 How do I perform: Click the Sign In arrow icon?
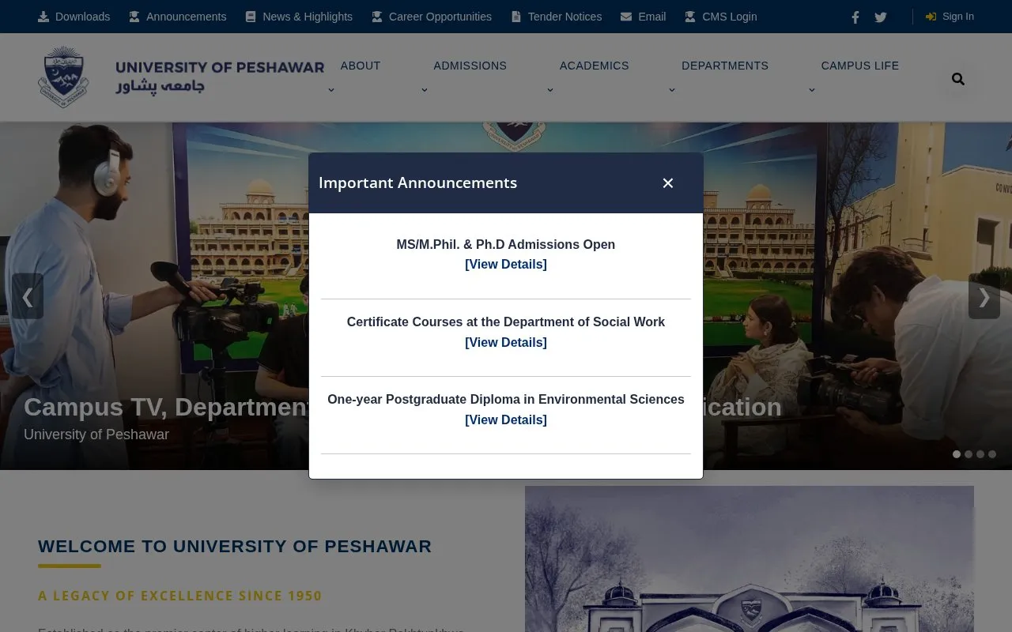tap(931, 17)
